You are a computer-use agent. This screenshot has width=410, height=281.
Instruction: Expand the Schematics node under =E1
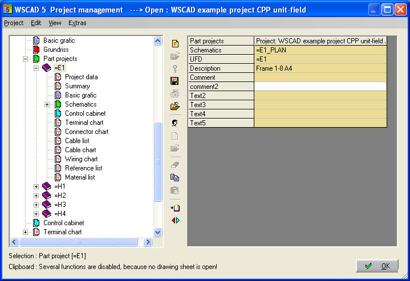(x=47, y=104)
